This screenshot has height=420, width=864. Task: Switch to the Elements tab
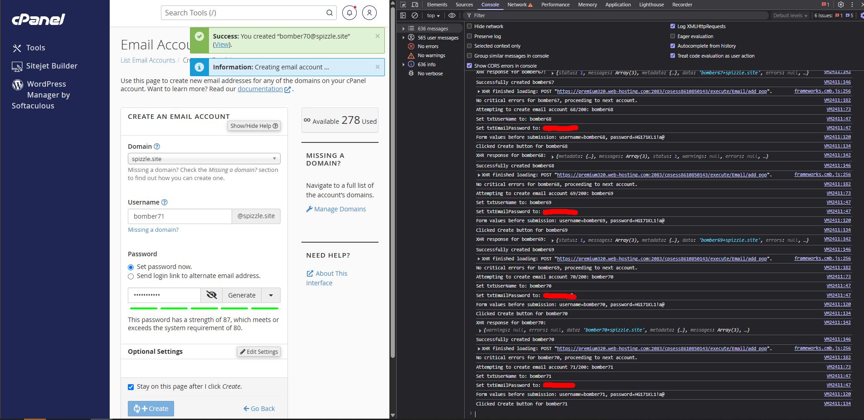(437, 5)
